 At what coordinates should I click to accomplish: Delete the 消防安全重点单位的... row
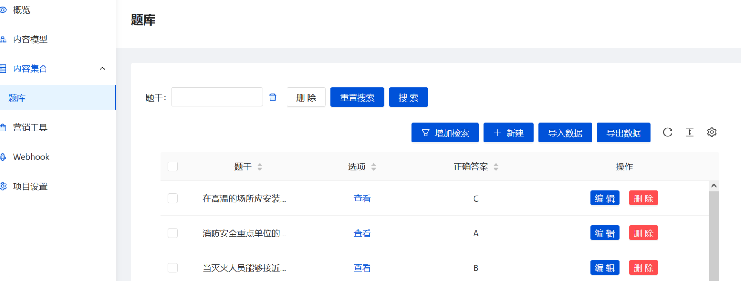[643, 233]
